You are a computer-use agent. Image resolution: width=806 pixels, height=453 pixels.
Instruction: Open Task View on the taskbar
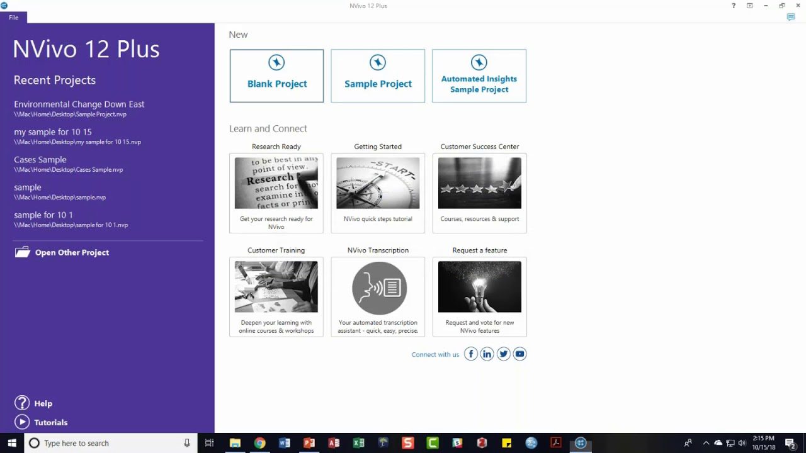coord(210,443)
